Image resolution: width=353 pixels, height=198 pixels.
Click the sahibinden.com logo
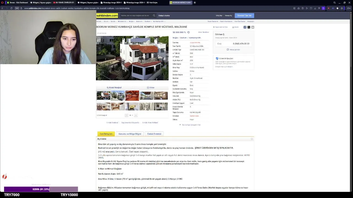(x=107, y=16)
